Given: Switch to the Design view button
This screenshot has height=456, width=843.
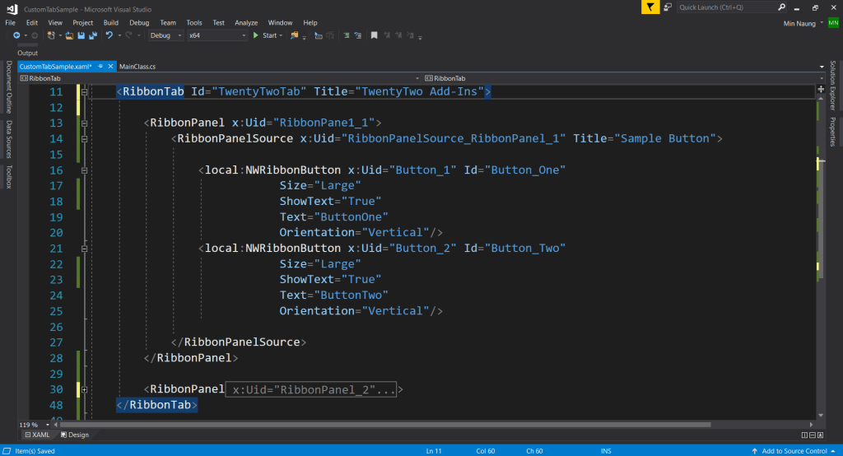Looking at the screenshot, I should (75, 435).
